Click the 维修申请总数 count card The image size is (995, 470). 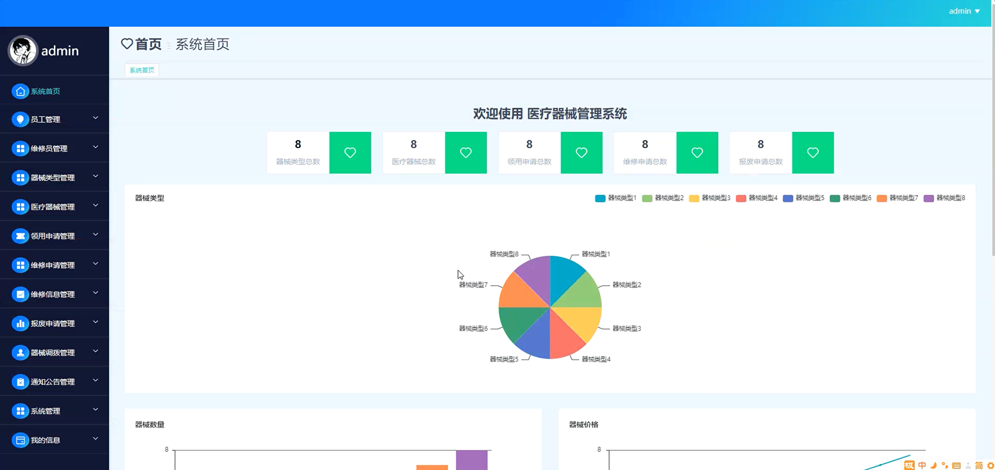(666, 153)
